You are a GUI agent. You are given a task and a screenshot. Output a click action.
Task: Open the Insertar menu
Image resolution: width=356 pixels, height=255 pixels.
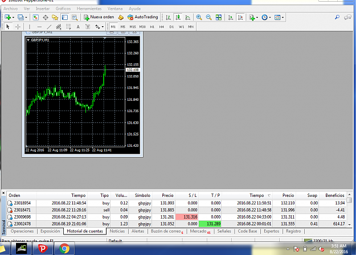click(x=43, y=9)
